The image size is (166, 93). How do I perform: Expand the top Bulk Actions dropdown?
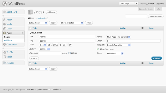point(38,23)
